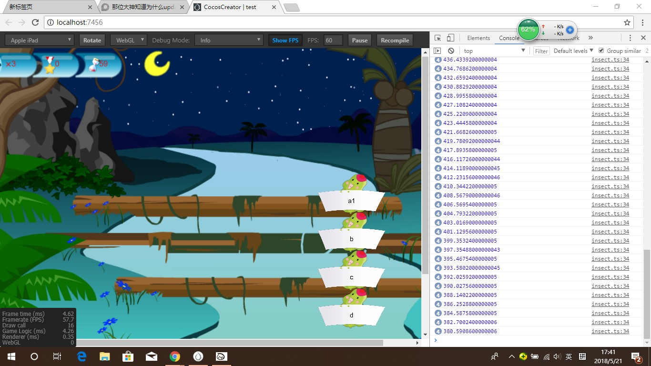Switch to Chrome on the taskbar
The image size is (651, 366).
pyautogui.click(x=175, y=356)
